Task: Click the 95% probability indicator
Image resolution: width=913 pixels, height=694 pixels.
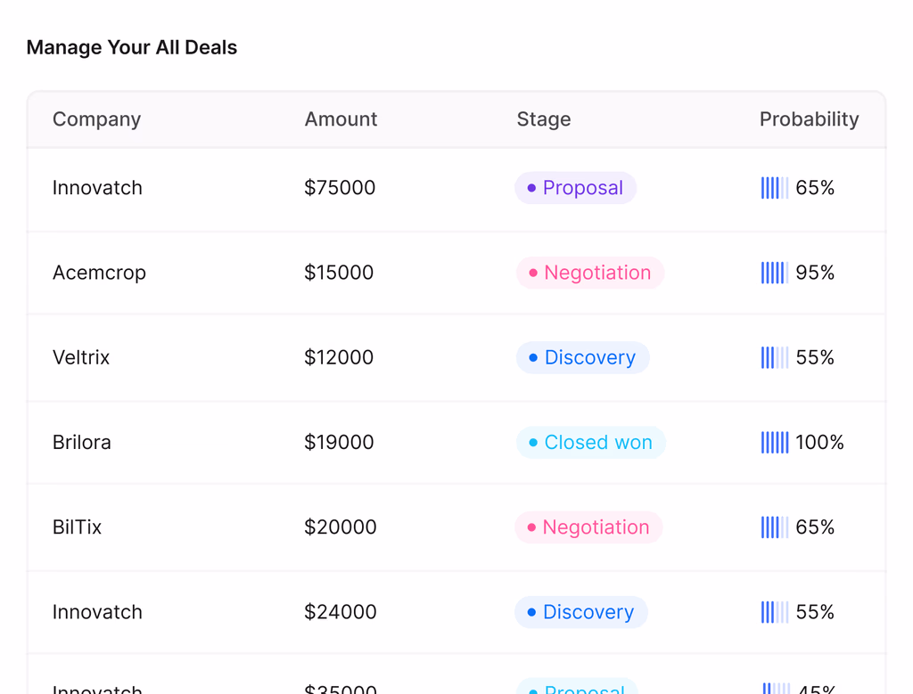Action: [797, 273]
